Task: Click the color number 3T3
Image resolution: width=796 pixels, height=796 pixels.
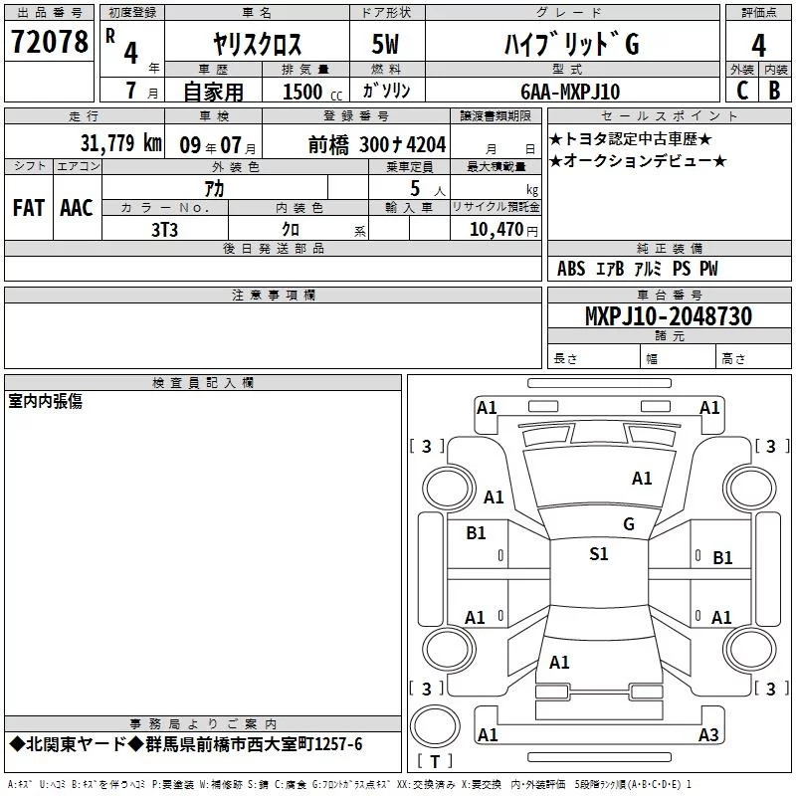Action: (164, 230)
